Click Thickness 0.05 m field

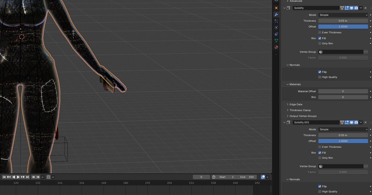pos(343,135)
